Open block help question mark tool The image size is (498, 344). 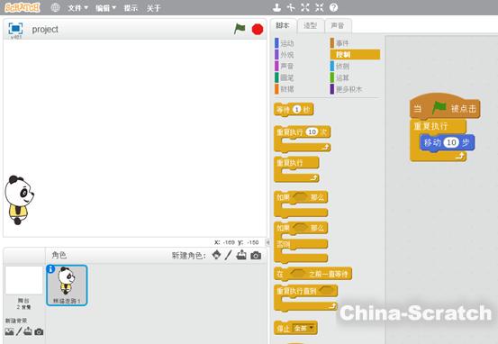(x=333, y=7)
